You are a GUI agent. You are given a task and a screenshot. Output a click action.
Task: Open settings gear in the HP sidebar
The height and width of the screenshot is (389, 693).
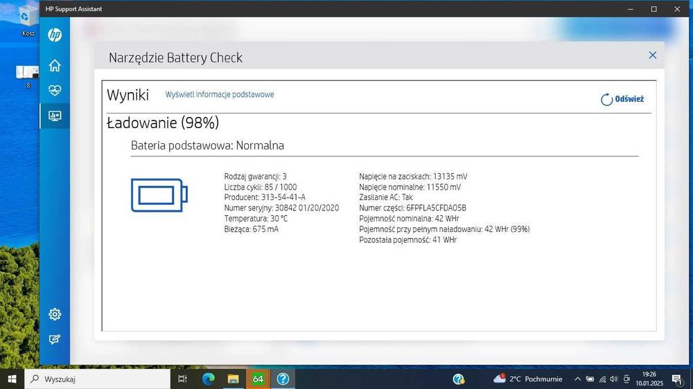(55, 314)
